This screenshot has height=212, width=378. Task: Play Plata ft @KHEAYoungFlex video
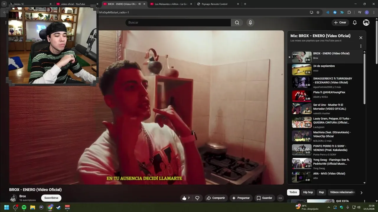(x=325, y=96)
